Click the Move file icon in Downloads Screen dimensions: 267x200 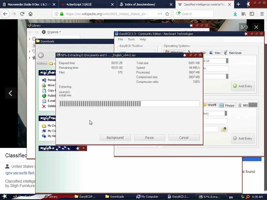click(44, 85)
